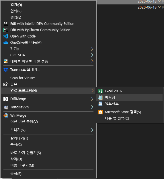Open the CRC SHA menu entry
The height and width of the screenshot is (179, 164).
(48, 55)
